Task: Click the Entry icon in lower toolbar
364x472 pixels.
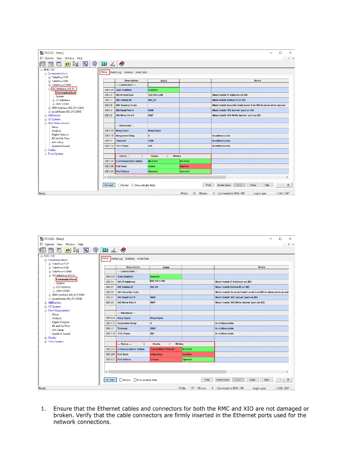Action: click(51, 250)
